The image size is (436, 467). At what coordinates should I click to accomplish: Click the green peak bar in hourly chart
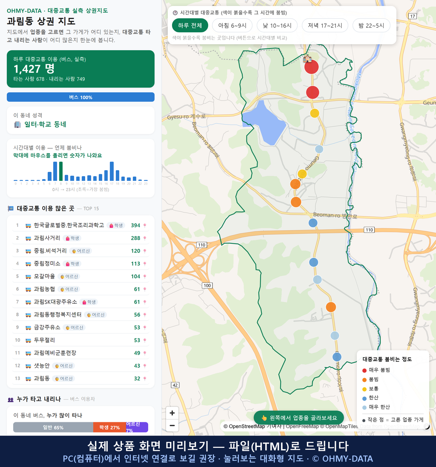click(x=61, y=171)
